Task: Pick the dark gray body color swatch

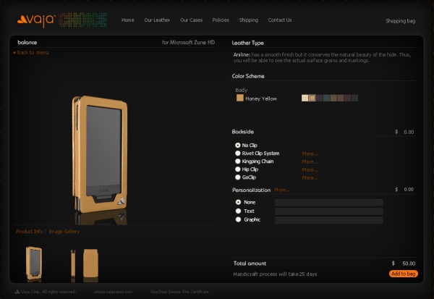Action: (355, 98)
